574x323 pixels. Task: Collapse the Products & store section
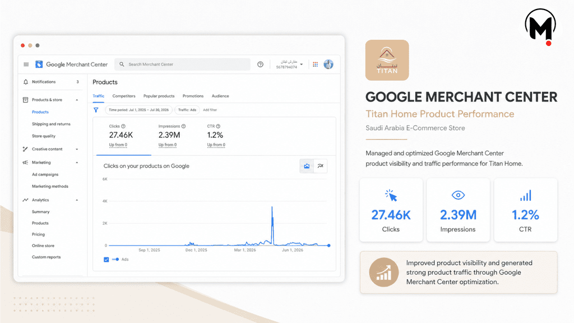coord(77,100)
